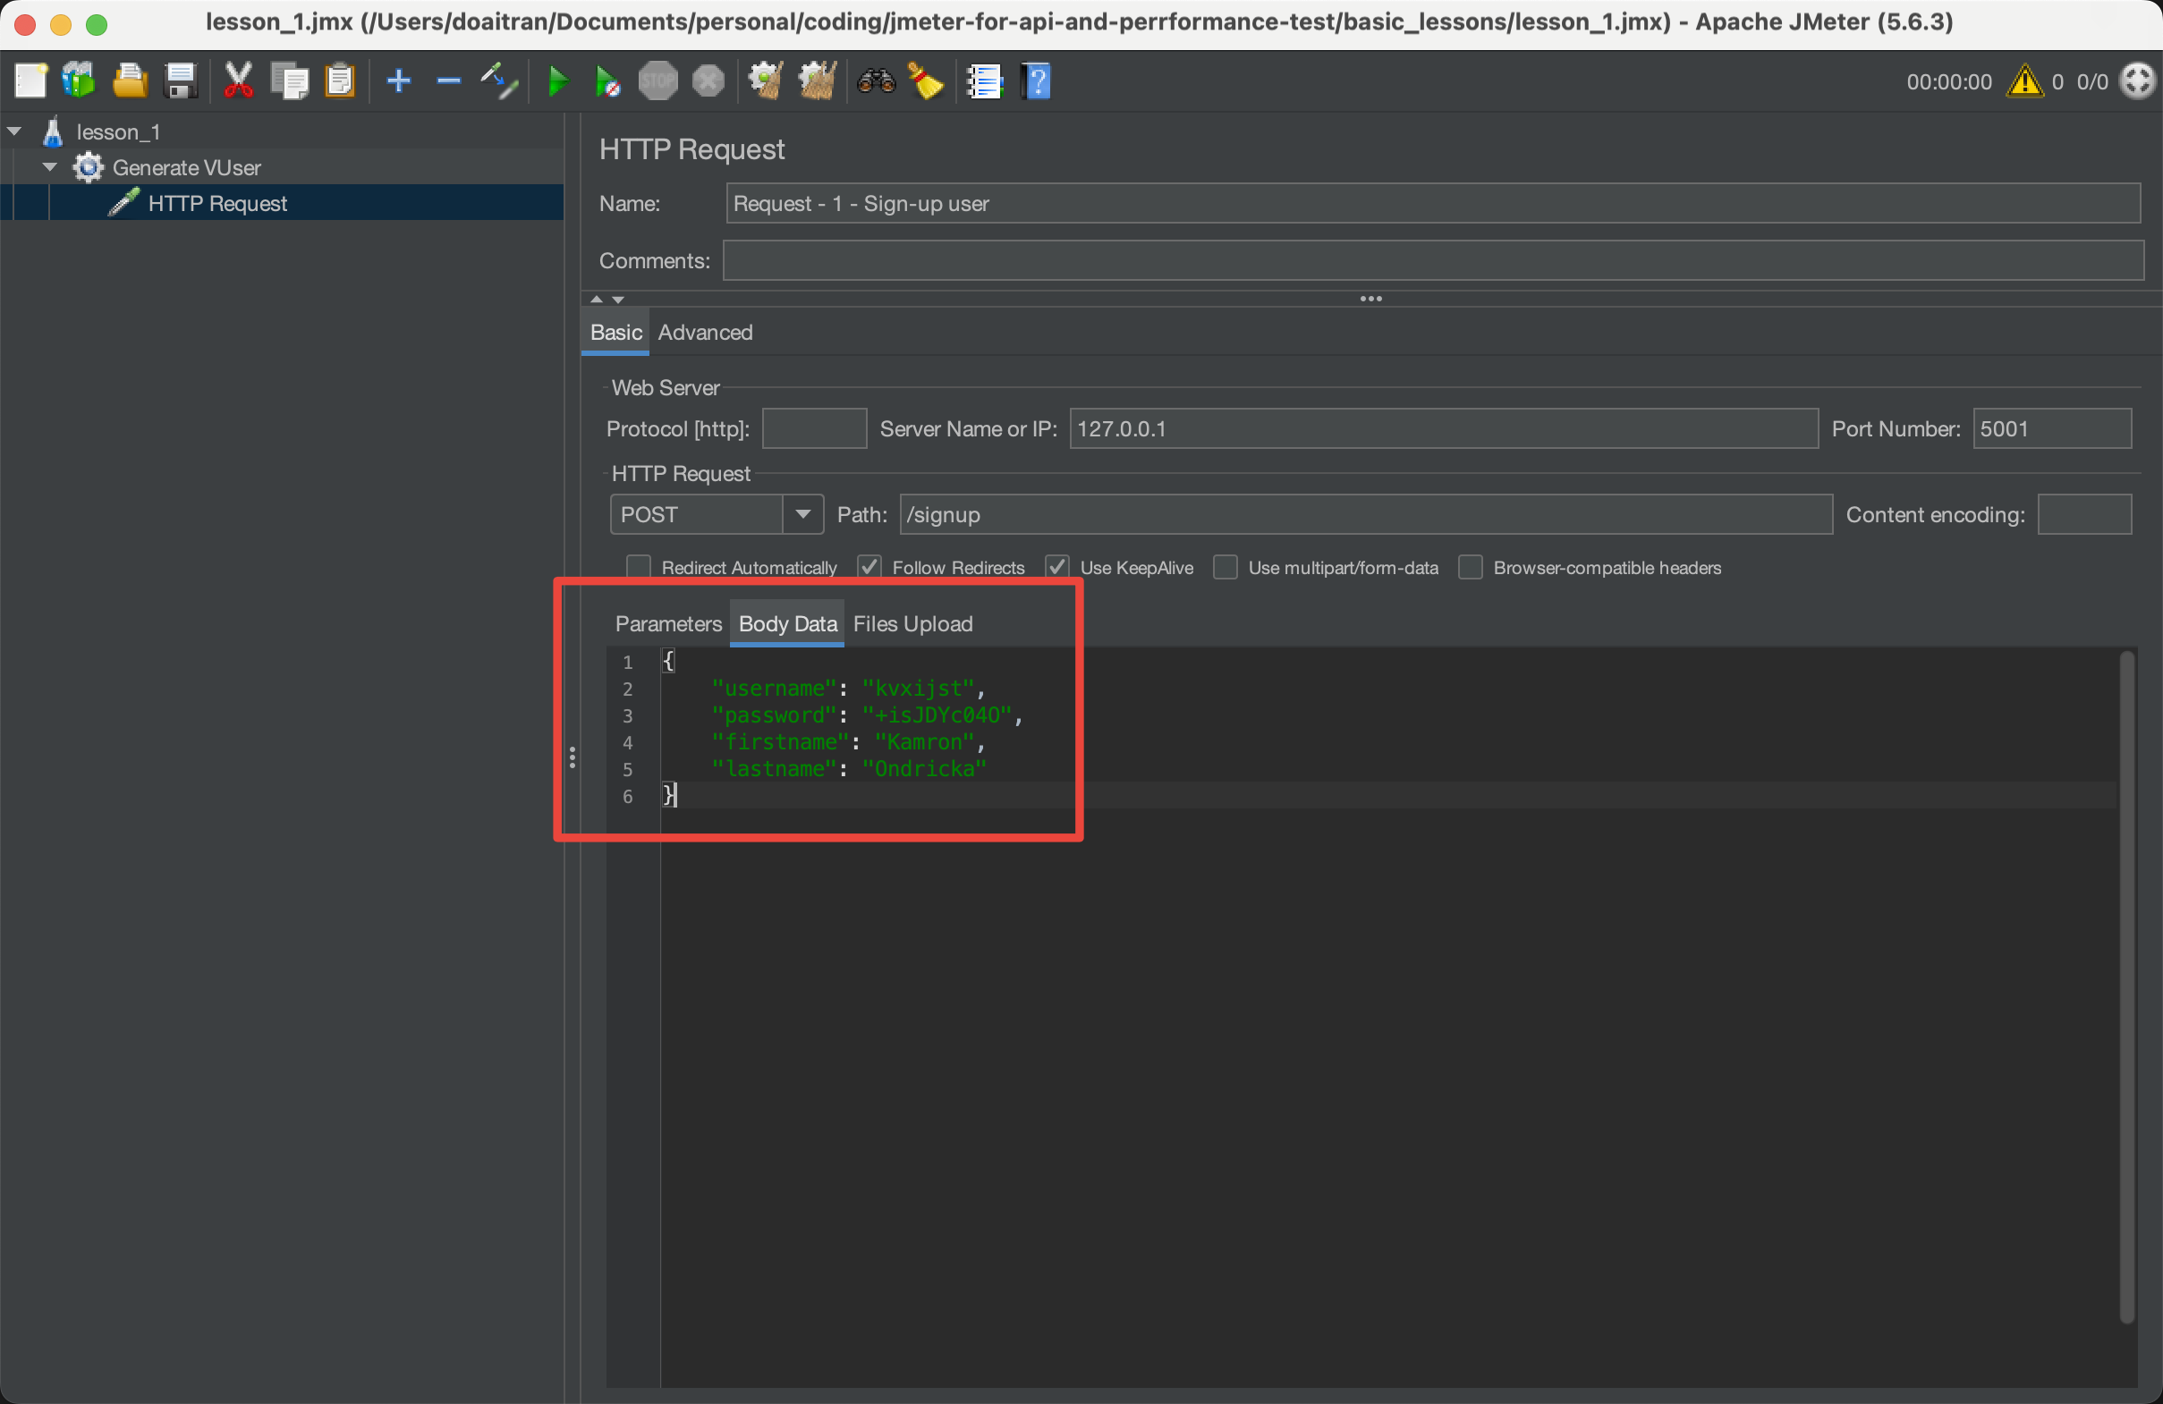
Task: Enable Use multipart/form-data checkbox
Action: [1226, 567]
